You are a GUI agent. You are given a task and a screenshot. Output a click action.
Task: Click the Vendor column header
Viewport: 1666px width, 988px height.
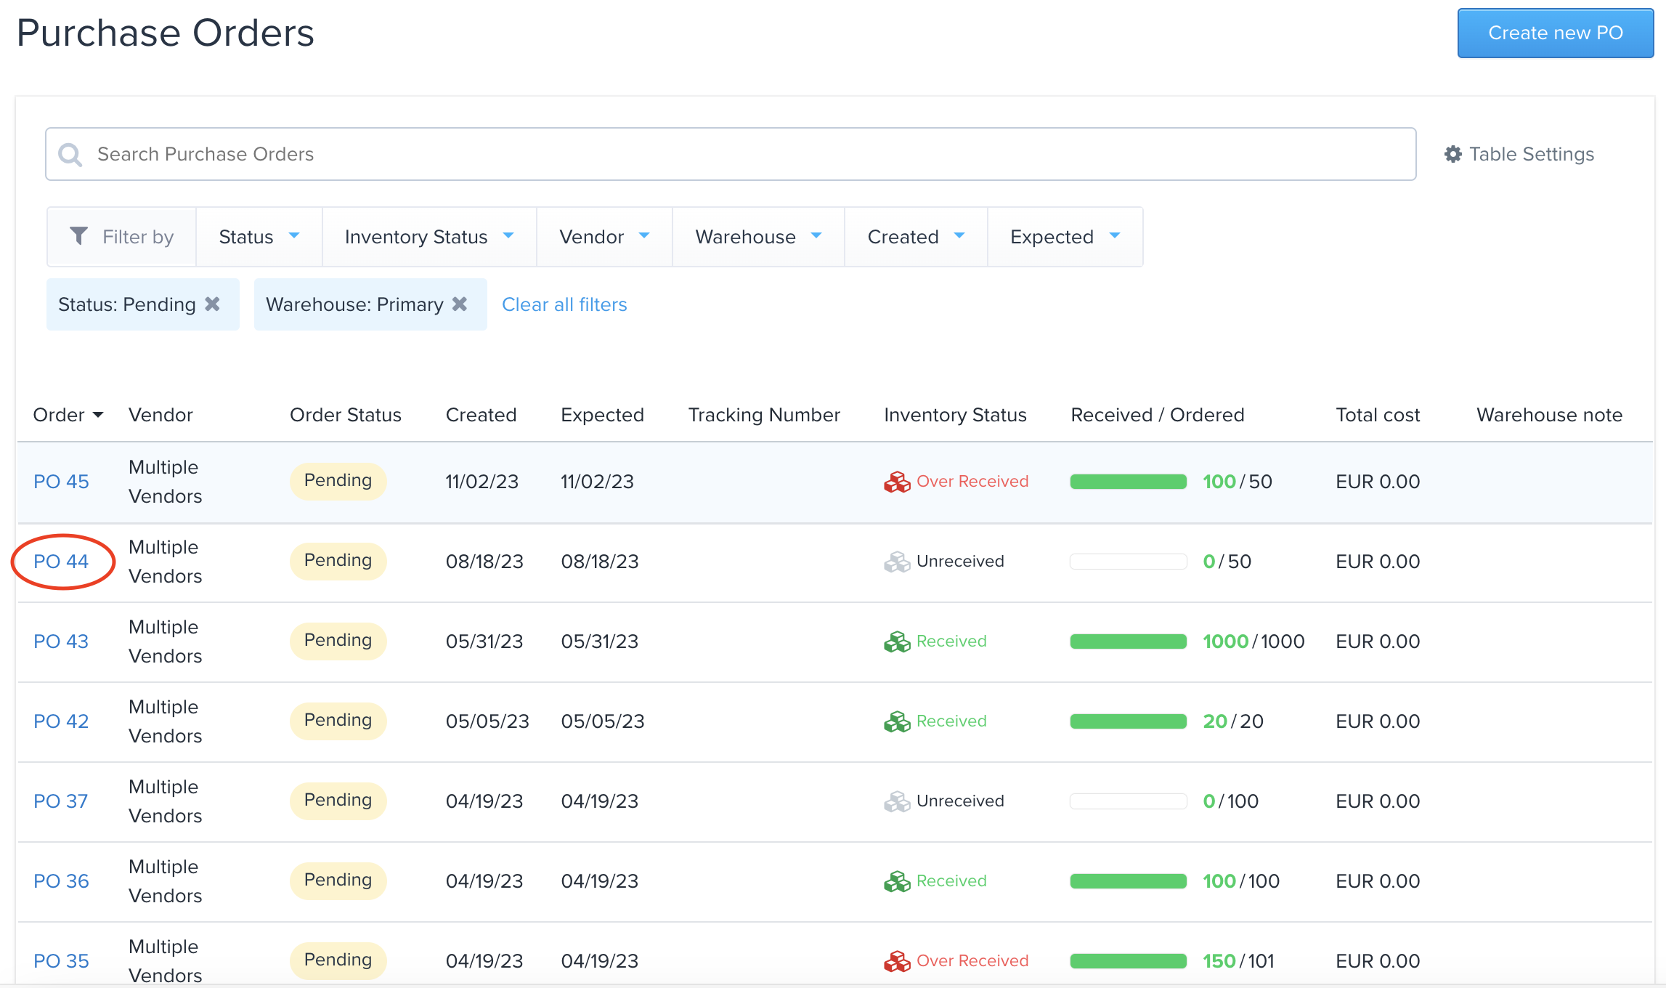click(x=160, y=415)
